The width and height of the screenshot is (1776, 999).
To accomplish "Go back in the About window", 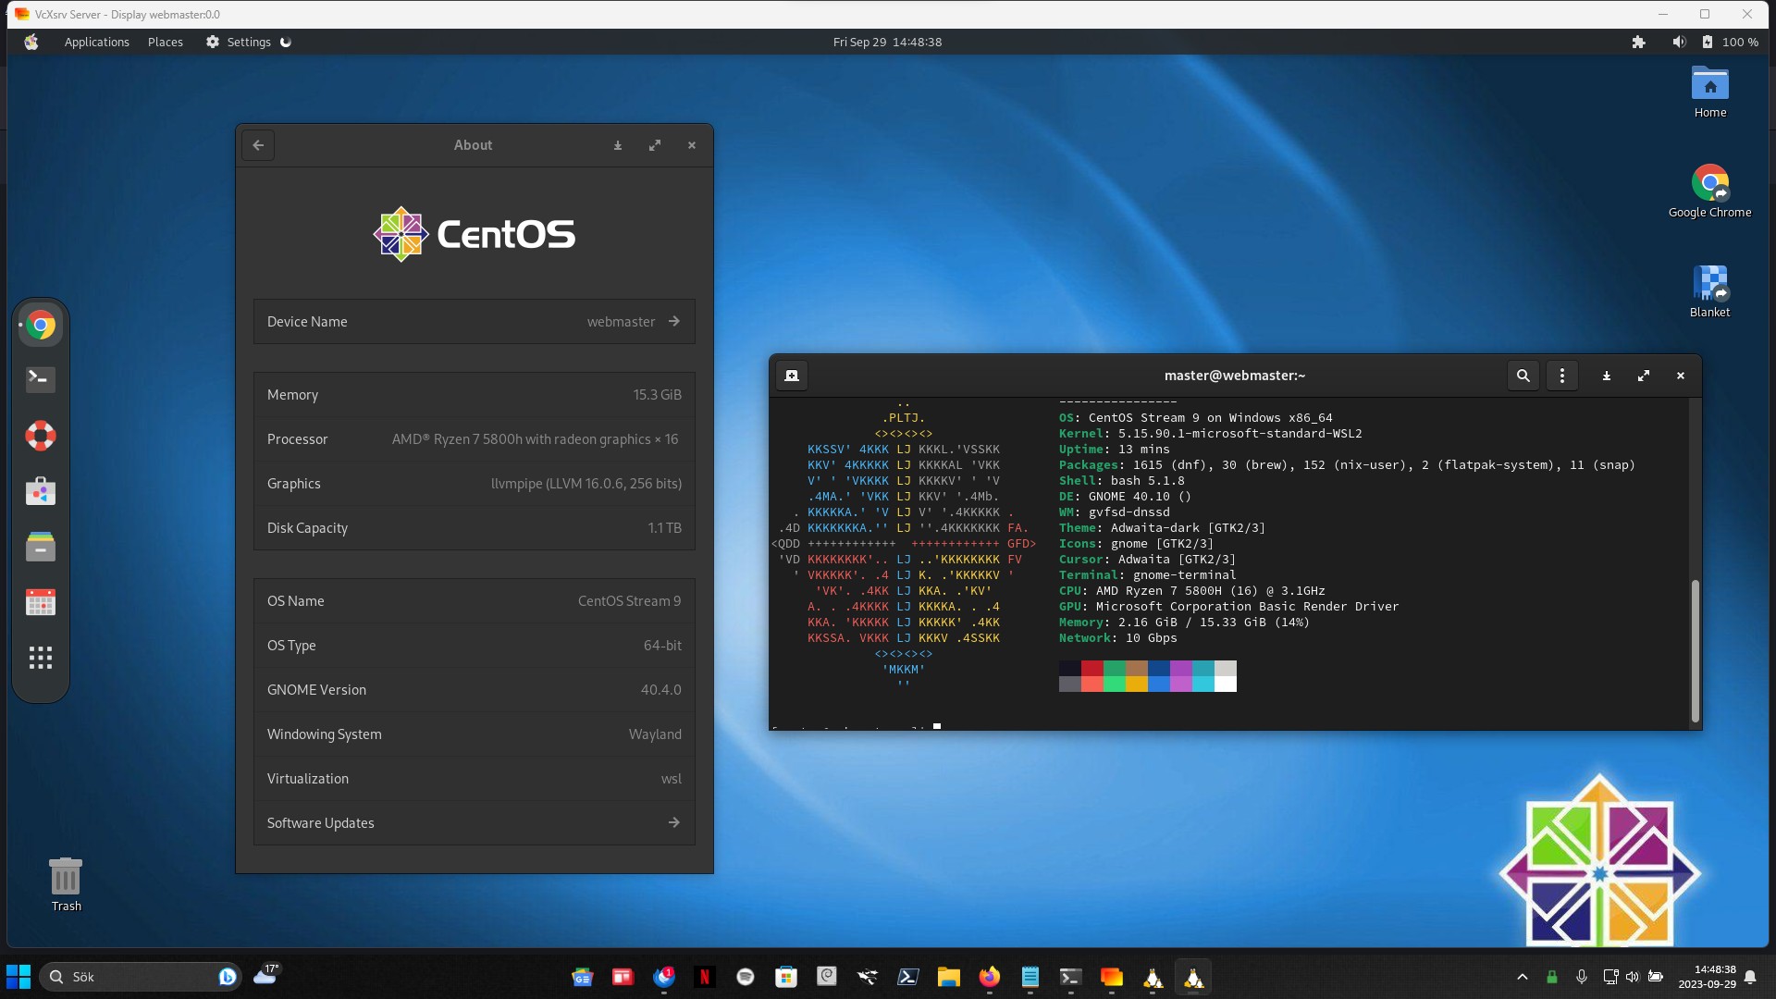I will [258, 145].
